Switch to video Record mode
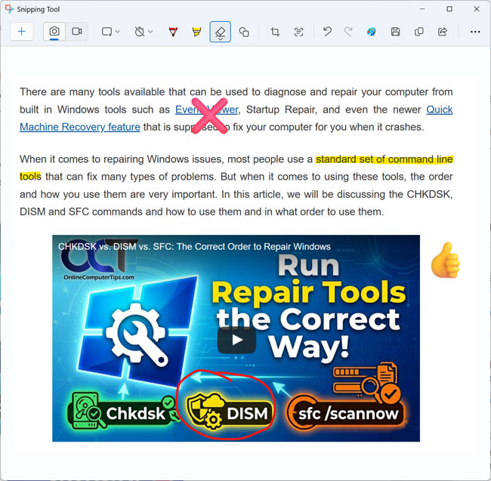This screenshot has width=491, height=481. pyautogui.click(x=77, y=32)
